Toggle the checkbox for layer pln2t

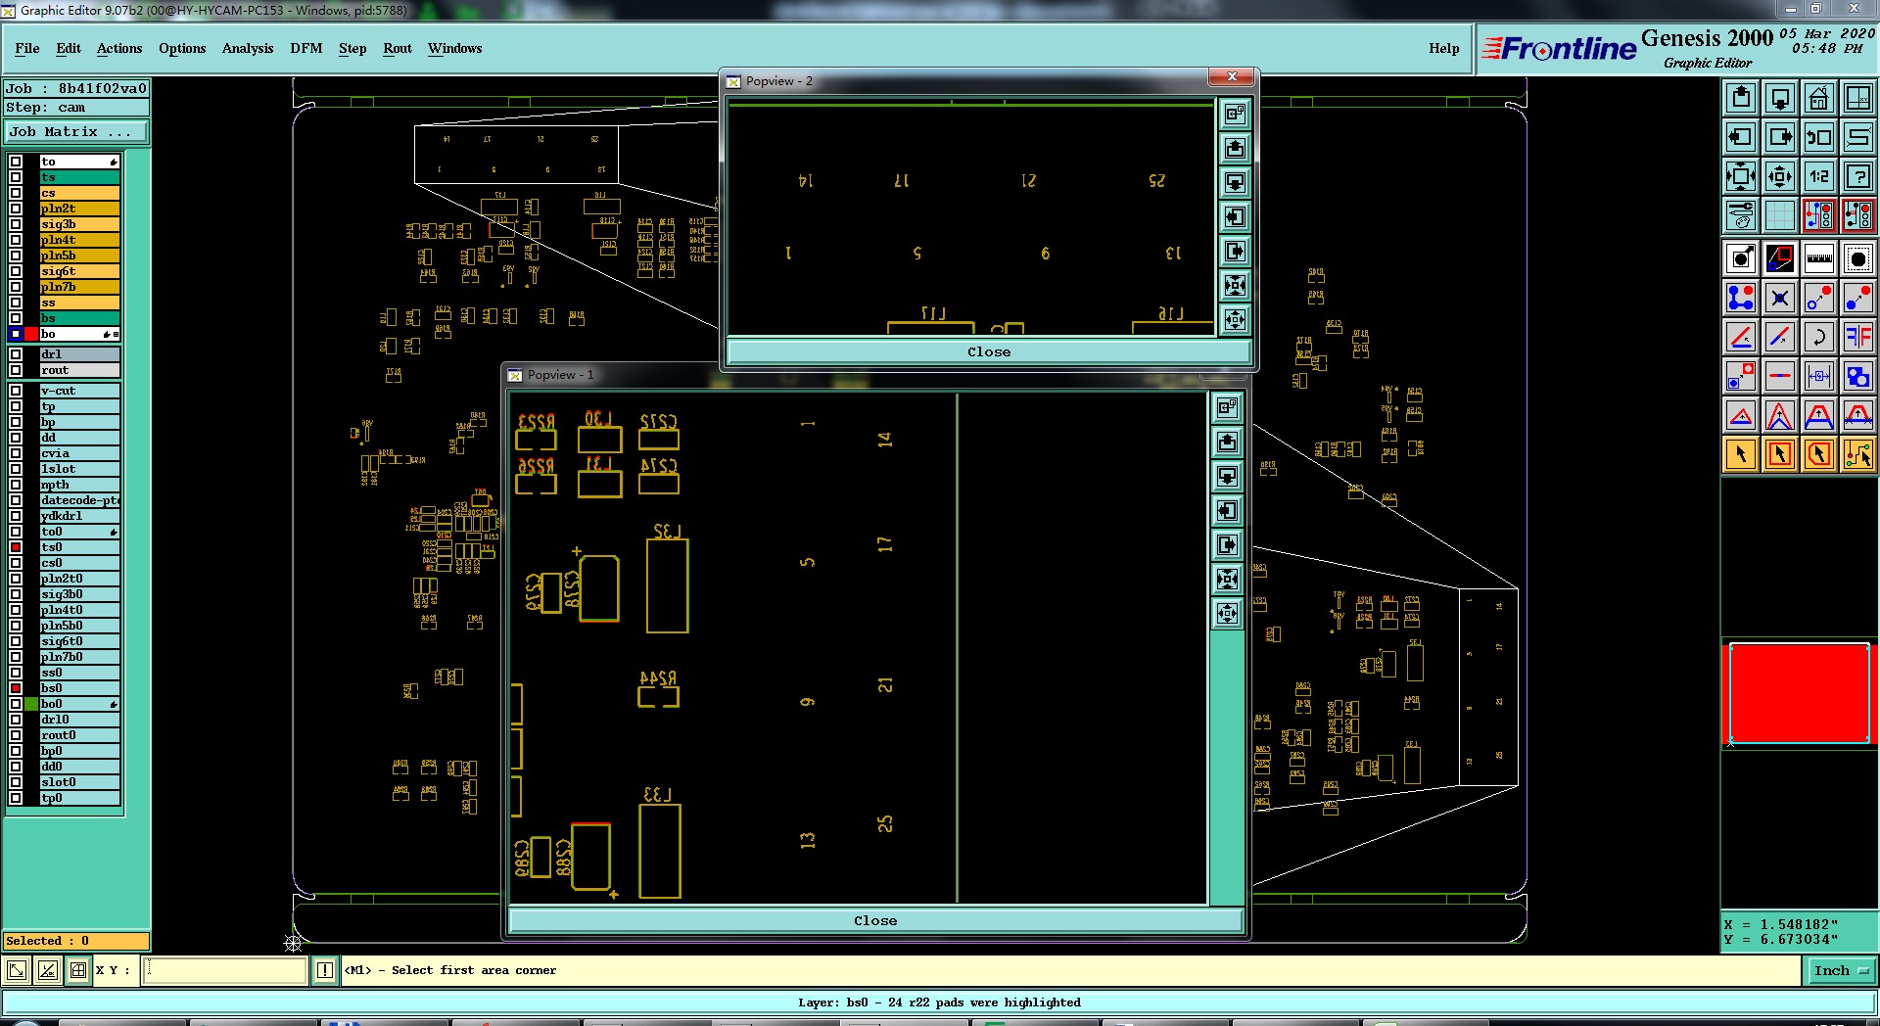[16, 209]
